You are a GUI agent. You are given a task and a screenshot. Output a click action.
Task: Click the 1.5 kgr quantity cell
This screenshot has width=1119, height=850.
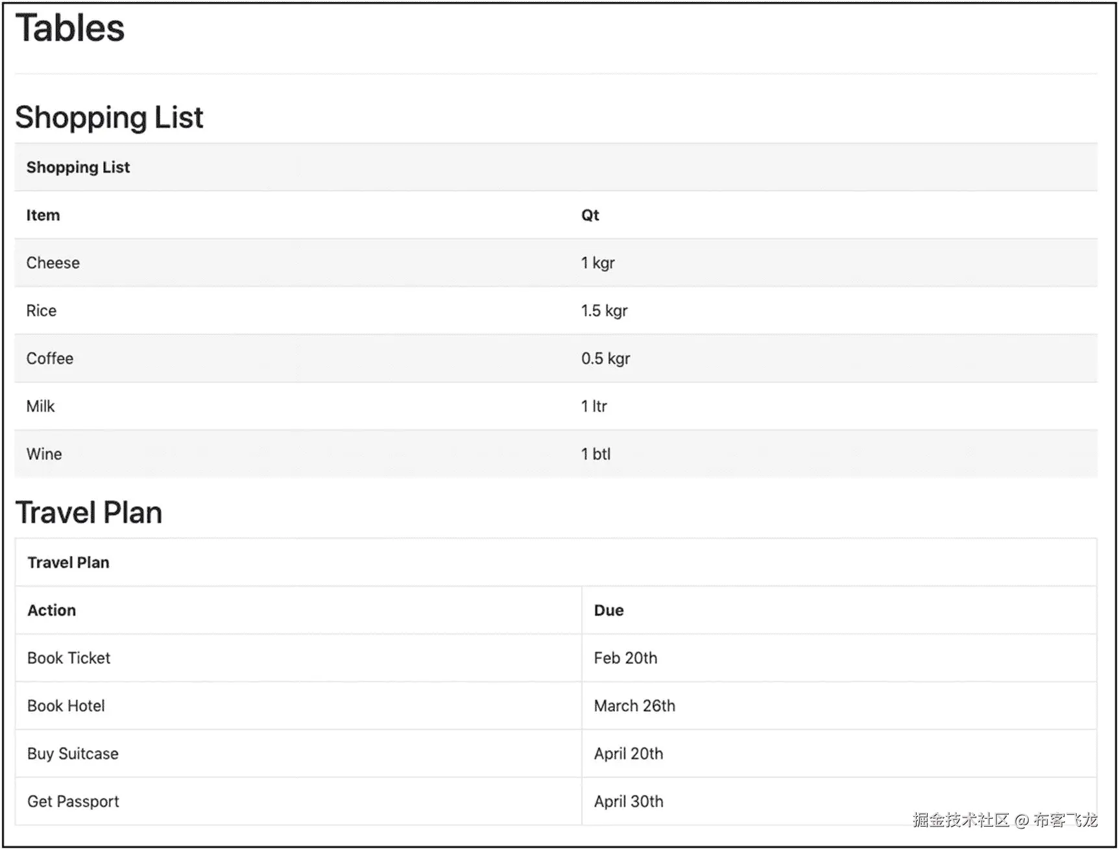pyautogui.click(x=604, y=311)
